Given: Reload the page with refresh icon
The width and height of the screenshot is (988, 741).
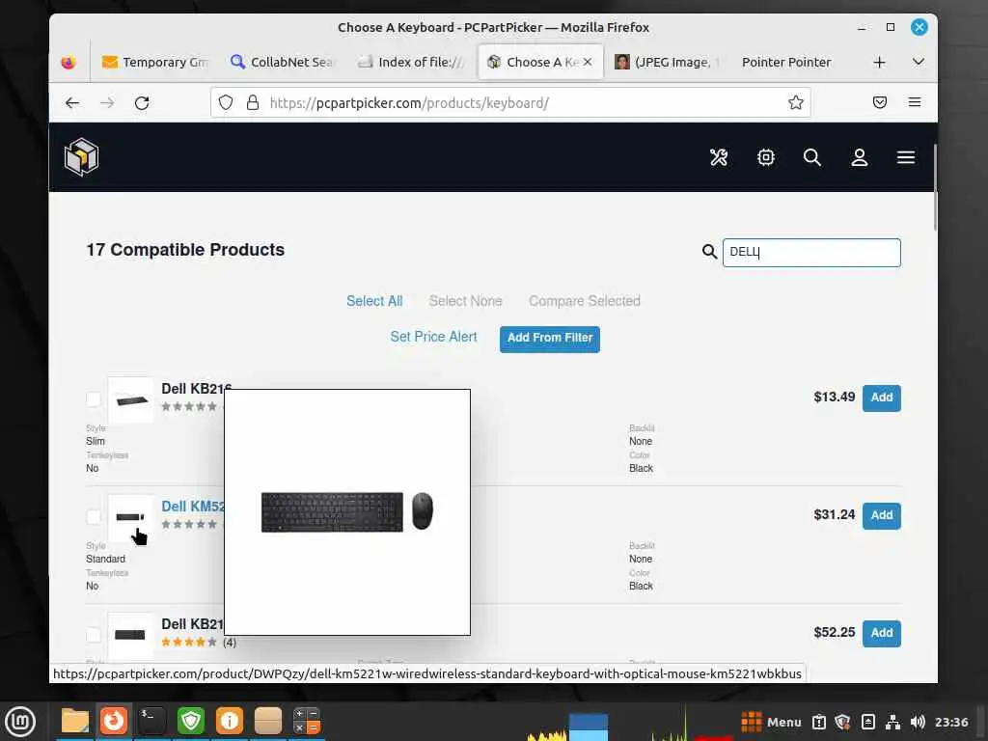Looking at the screenshot, I should (x=142, y=102).
